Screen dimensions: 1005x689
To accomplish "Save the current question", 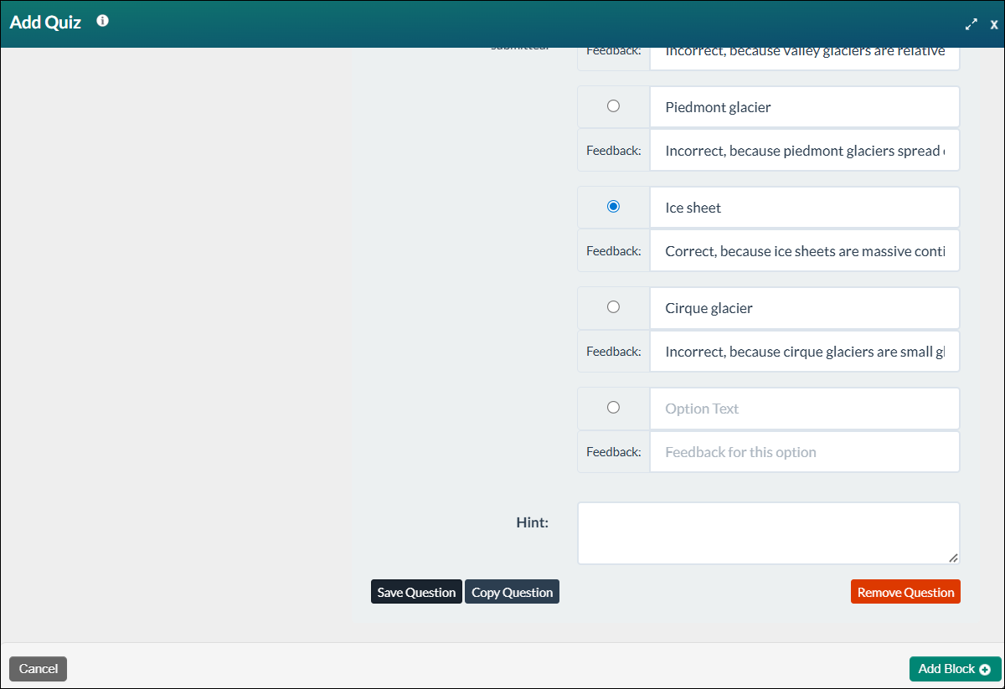I will [x=416, y=591].
